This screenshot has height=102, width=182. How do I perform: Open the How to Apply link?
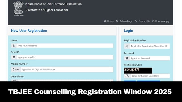coord(162,21)
